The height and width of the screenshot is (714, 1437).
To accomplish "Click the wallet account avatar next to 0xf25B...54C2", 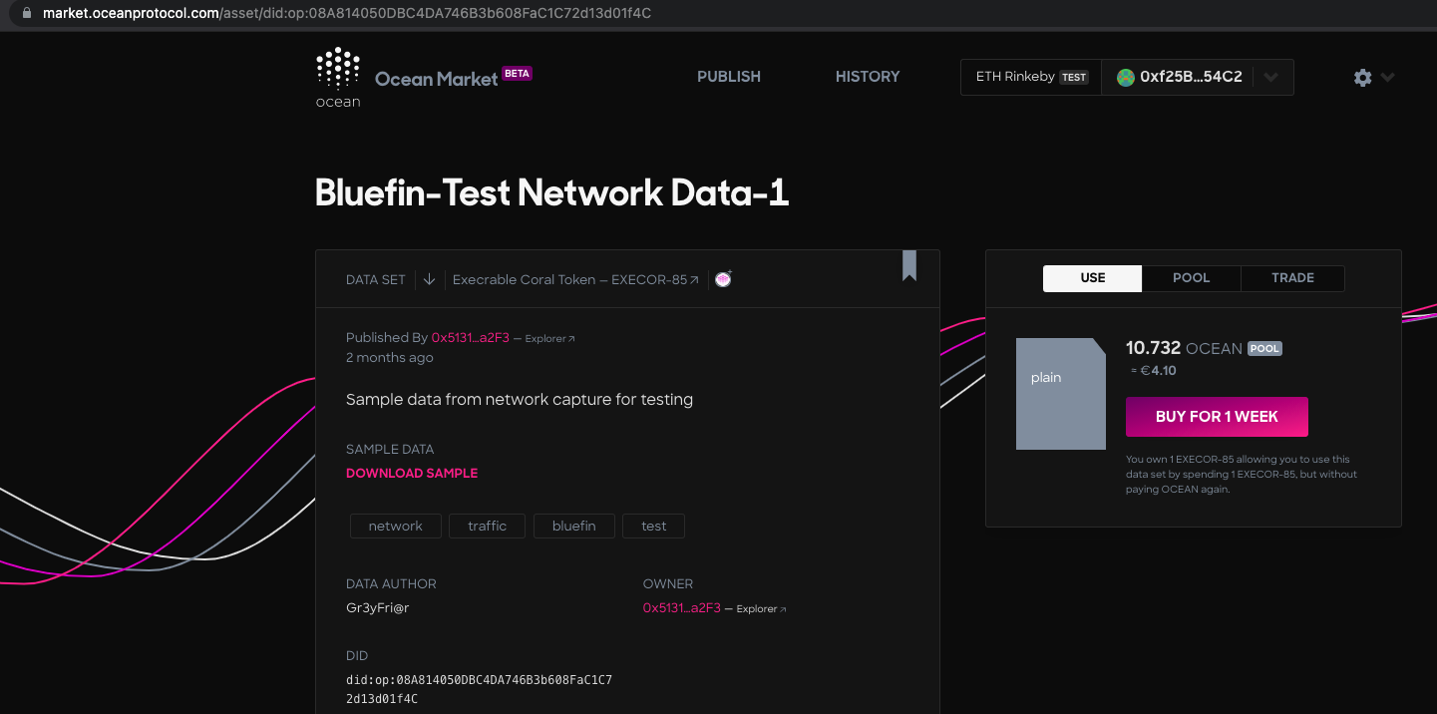I will click(1126, 76).
